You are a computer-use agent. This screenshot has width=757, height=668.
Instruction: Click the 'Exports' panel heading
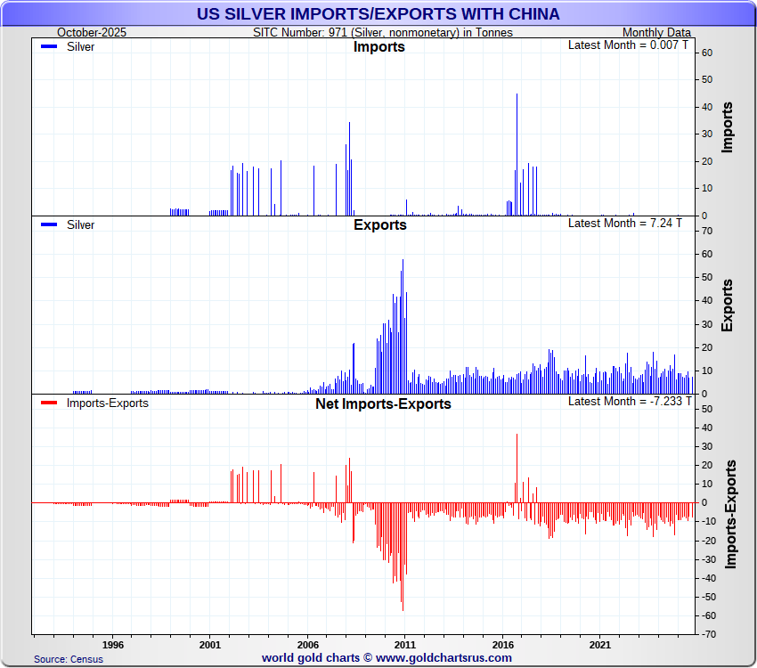(x=379, y=225)
